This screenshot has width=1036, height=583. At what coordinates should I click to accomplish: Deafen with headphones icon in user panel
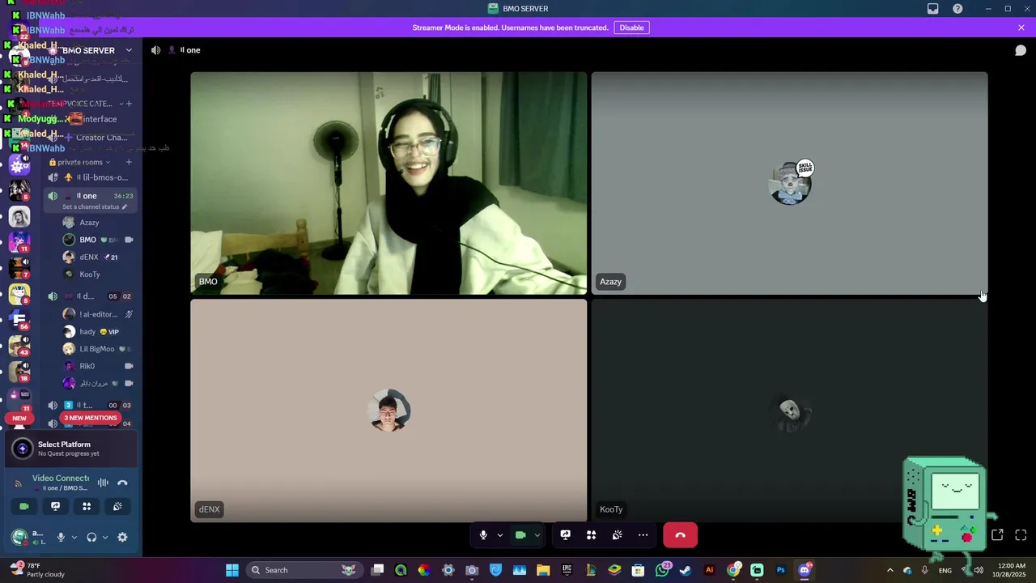pyautogui.click(x=91, y=538)
